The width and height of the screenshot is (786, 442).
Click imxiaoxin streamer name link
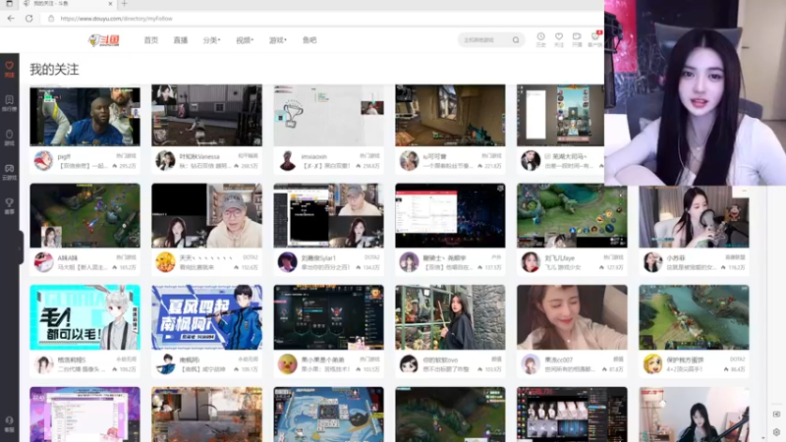[313, 156]
